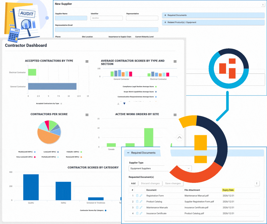The height and width of the screenshot is (224, 267).
Task: Edit the Product Catalog document row
Action: click(x=141, y=202)
